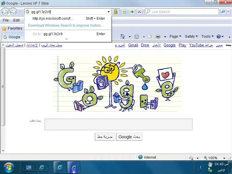Expand the address bar history dropdown arrow

click(x=108, y=12)
